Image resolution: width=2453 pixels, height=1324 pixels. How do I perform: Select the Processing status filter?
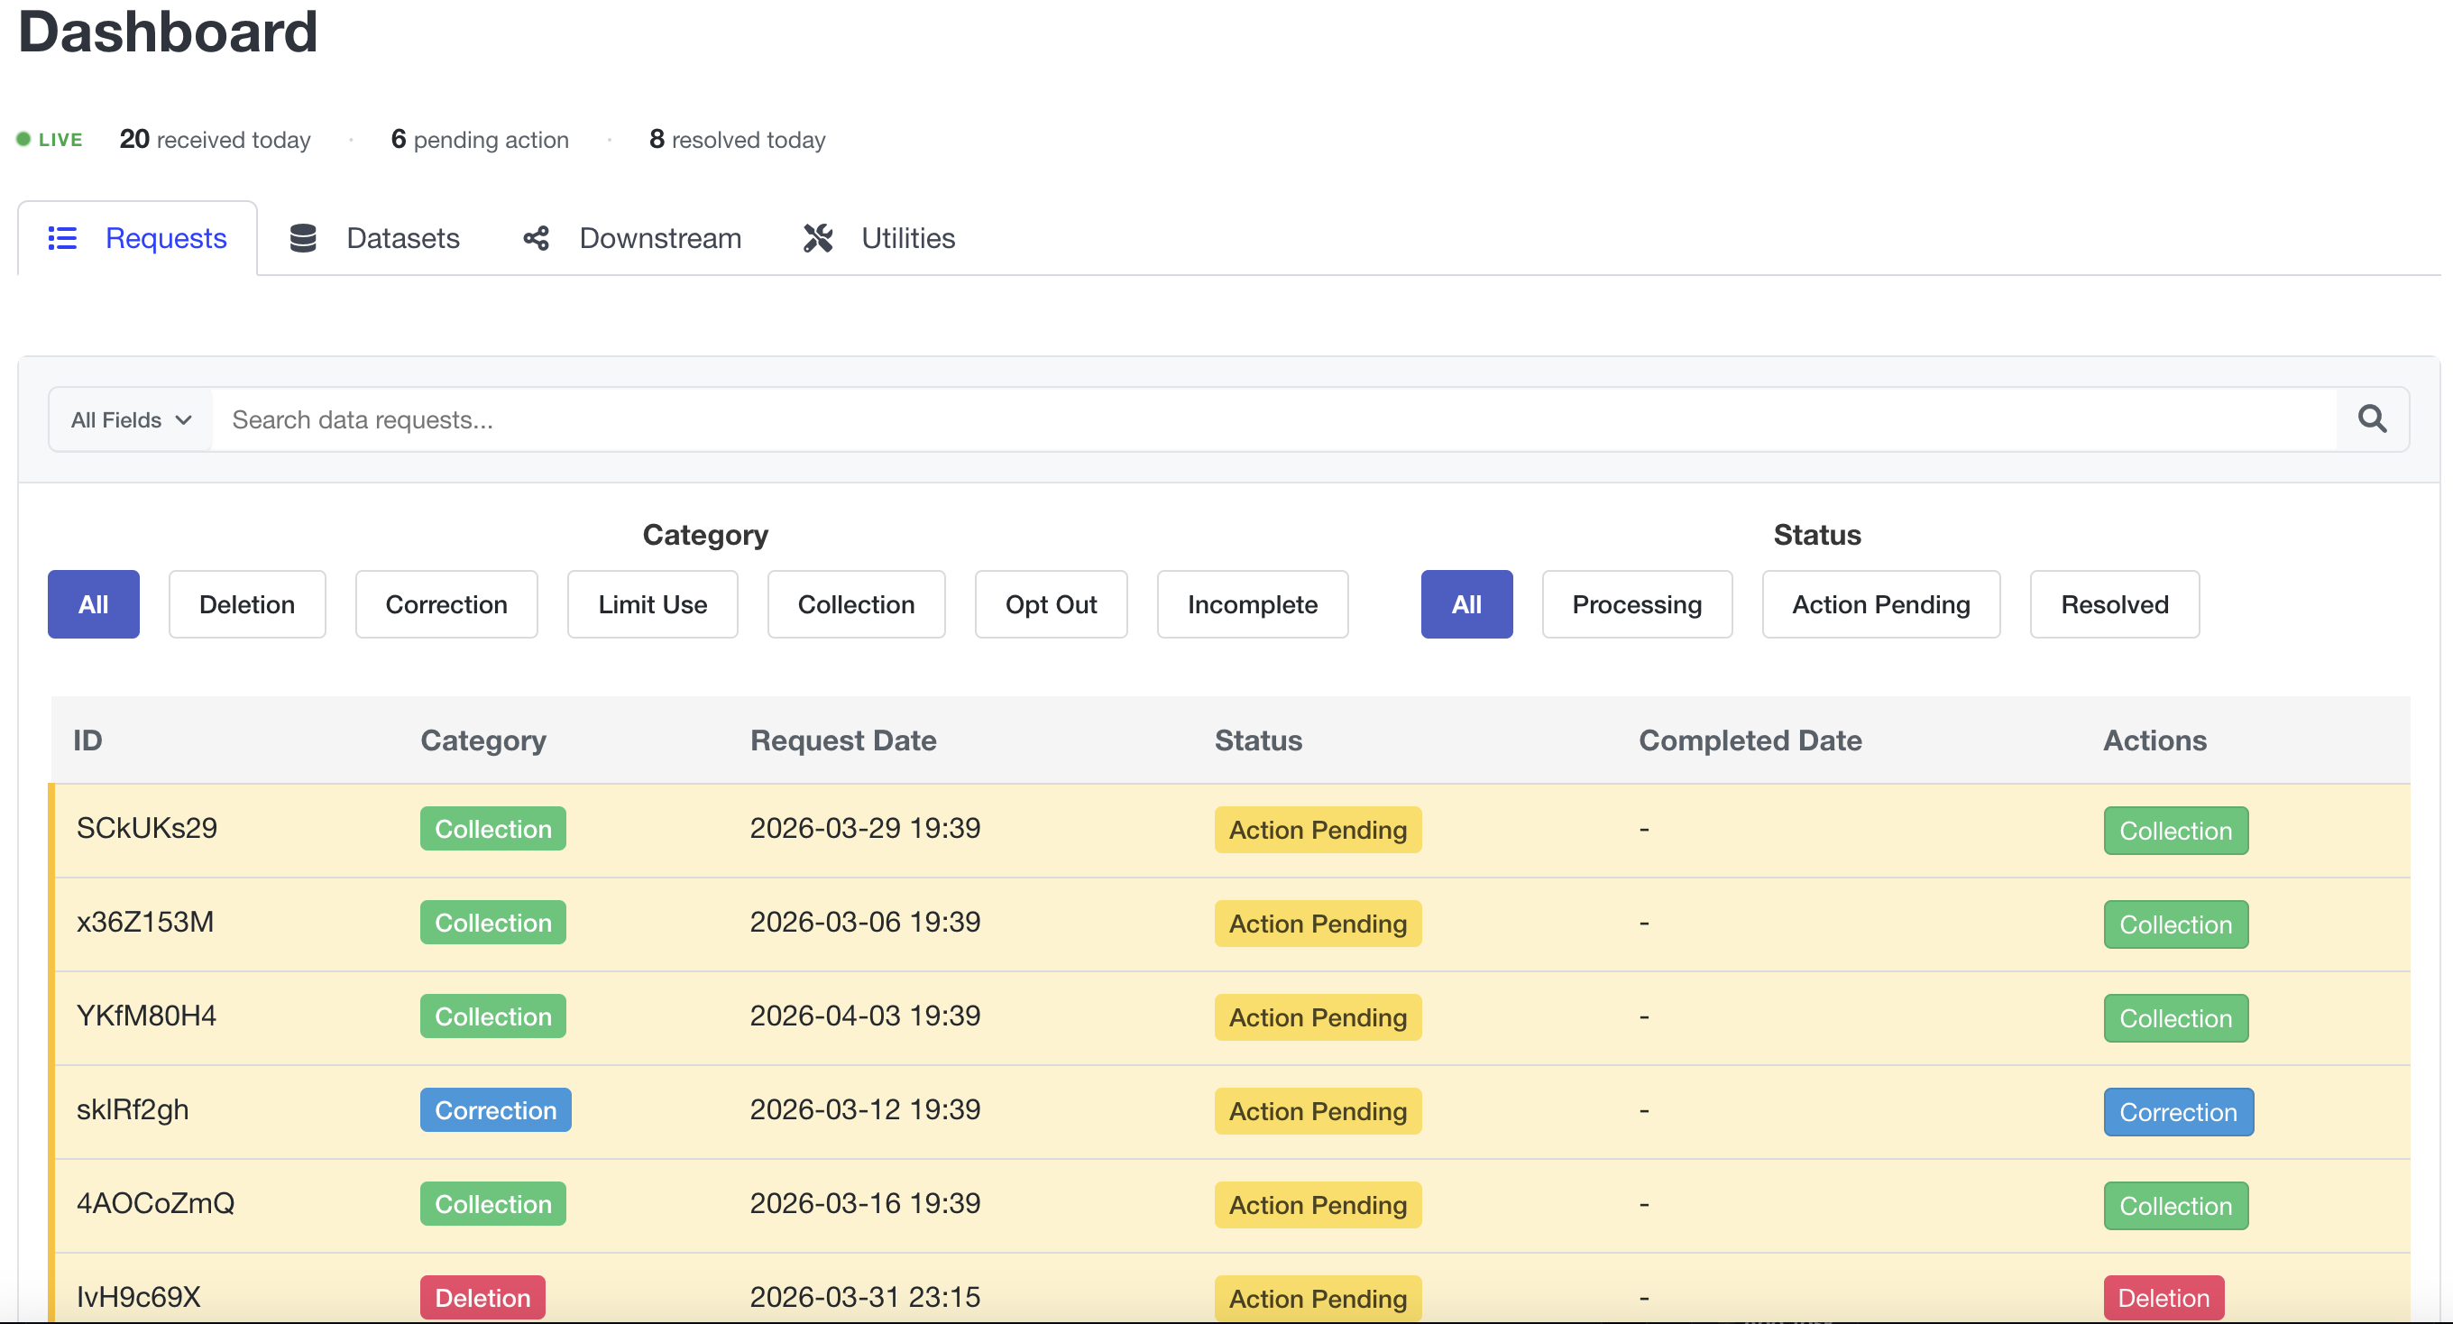(1636, 604)
